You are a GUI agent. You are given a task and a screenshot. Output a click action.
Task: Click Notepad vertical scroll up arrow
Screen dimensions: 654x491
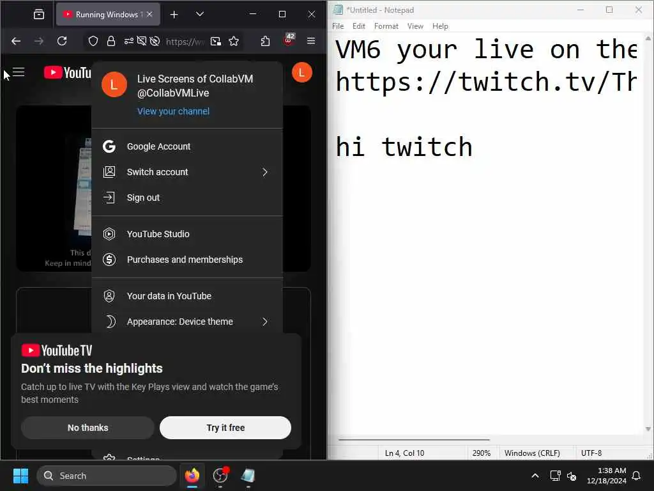click(648, 38)
